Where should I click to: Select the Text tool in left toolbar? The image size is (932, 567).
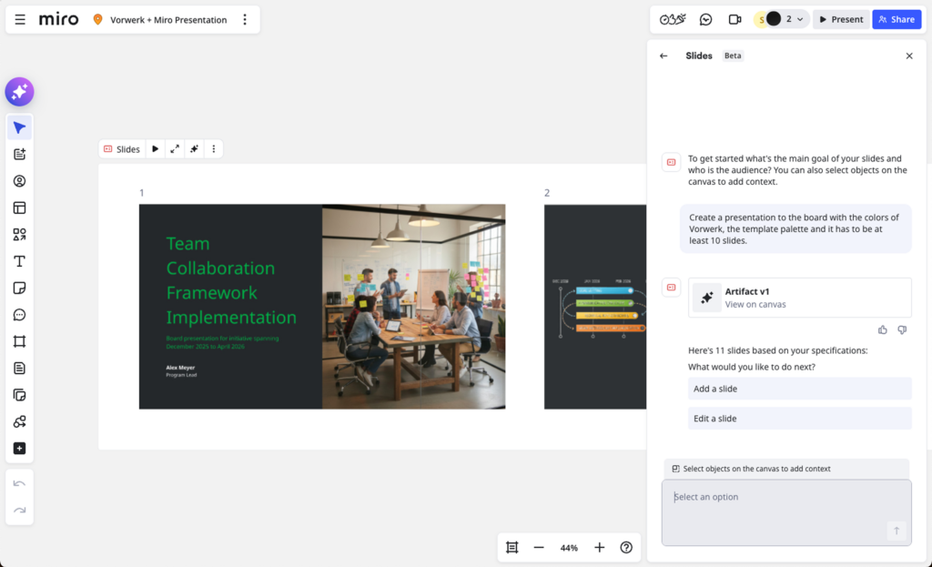[19, 261]
